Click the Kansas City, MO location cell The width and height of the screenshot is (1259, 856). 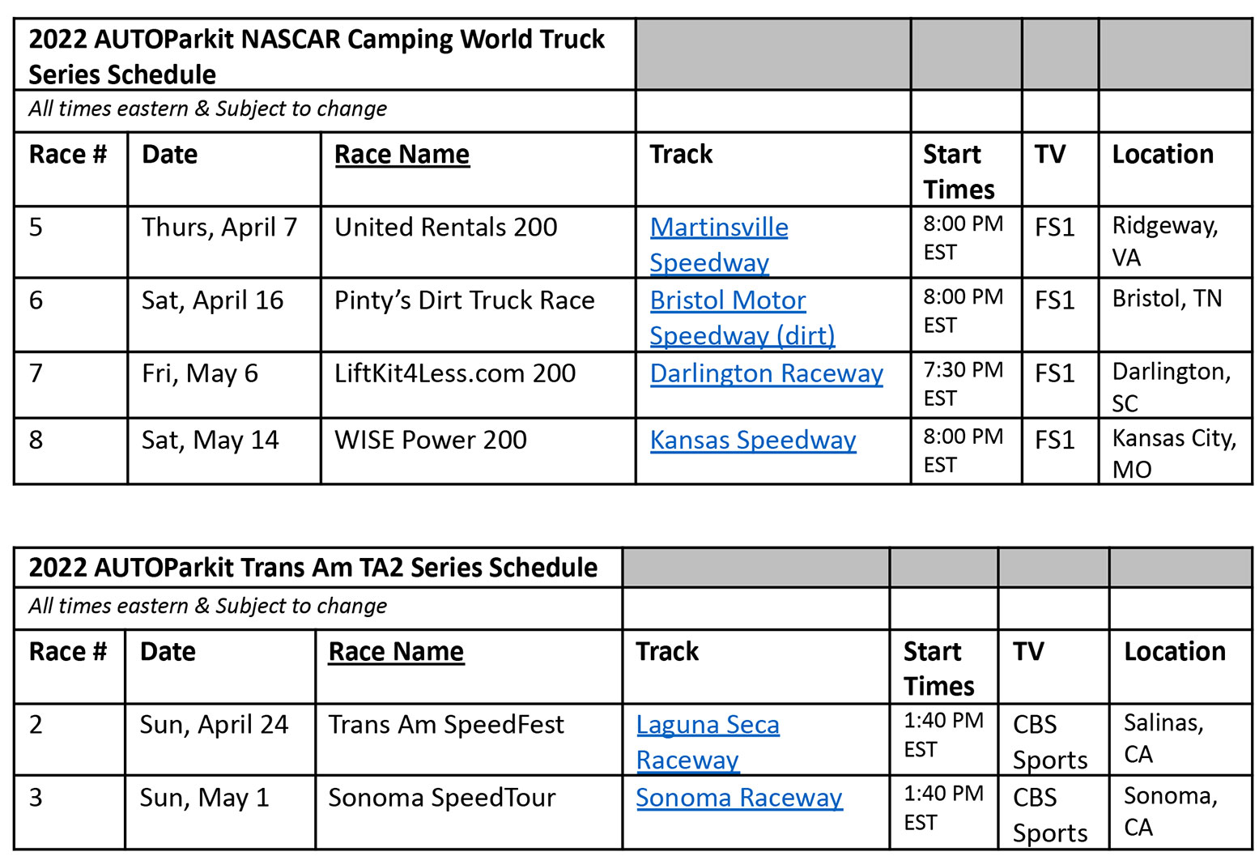tap(1173, 453)
